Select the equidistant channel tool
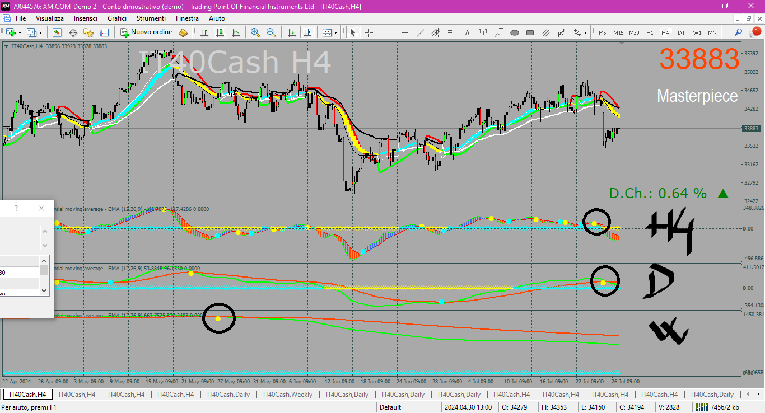This screenshot has height=413, width=765. click(x=436, y=32)
